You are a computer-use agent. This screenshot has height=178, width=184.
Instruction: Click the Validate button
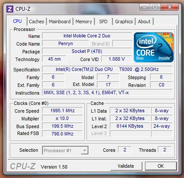pos(126,166)
